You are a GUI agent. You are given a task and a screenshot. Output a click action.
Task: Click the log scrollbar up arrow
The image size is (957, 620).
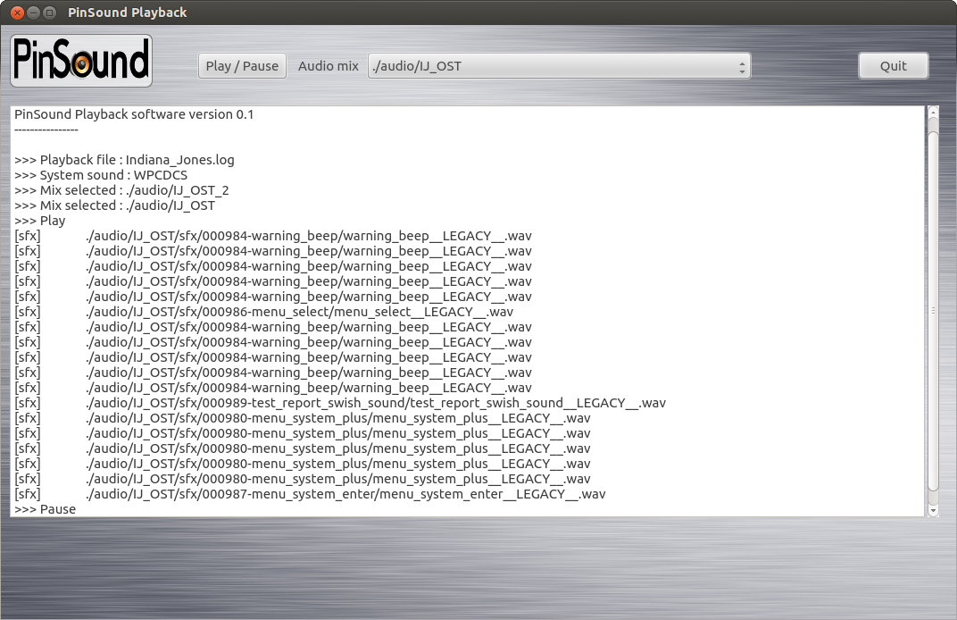(933, 111)
